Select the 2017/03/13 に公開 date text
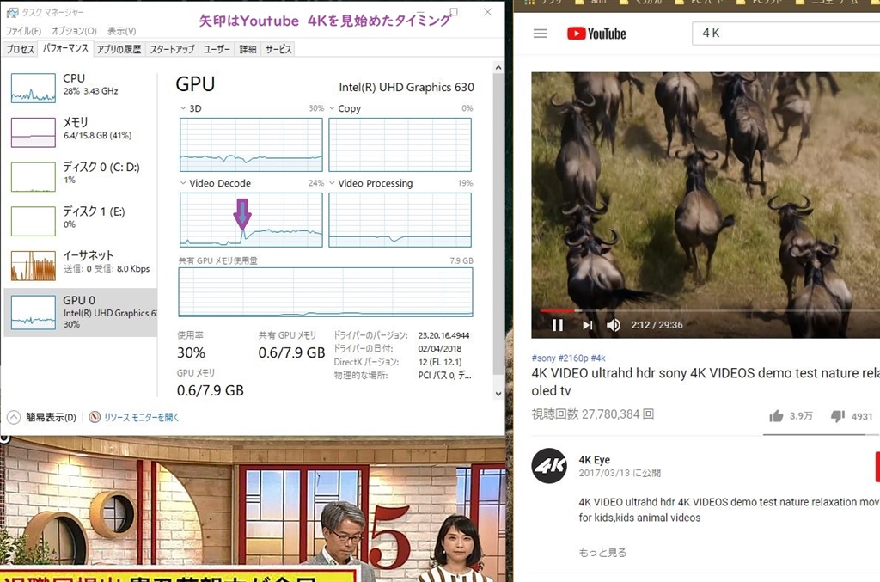This screenshot has width=880, height=582. 620,473
